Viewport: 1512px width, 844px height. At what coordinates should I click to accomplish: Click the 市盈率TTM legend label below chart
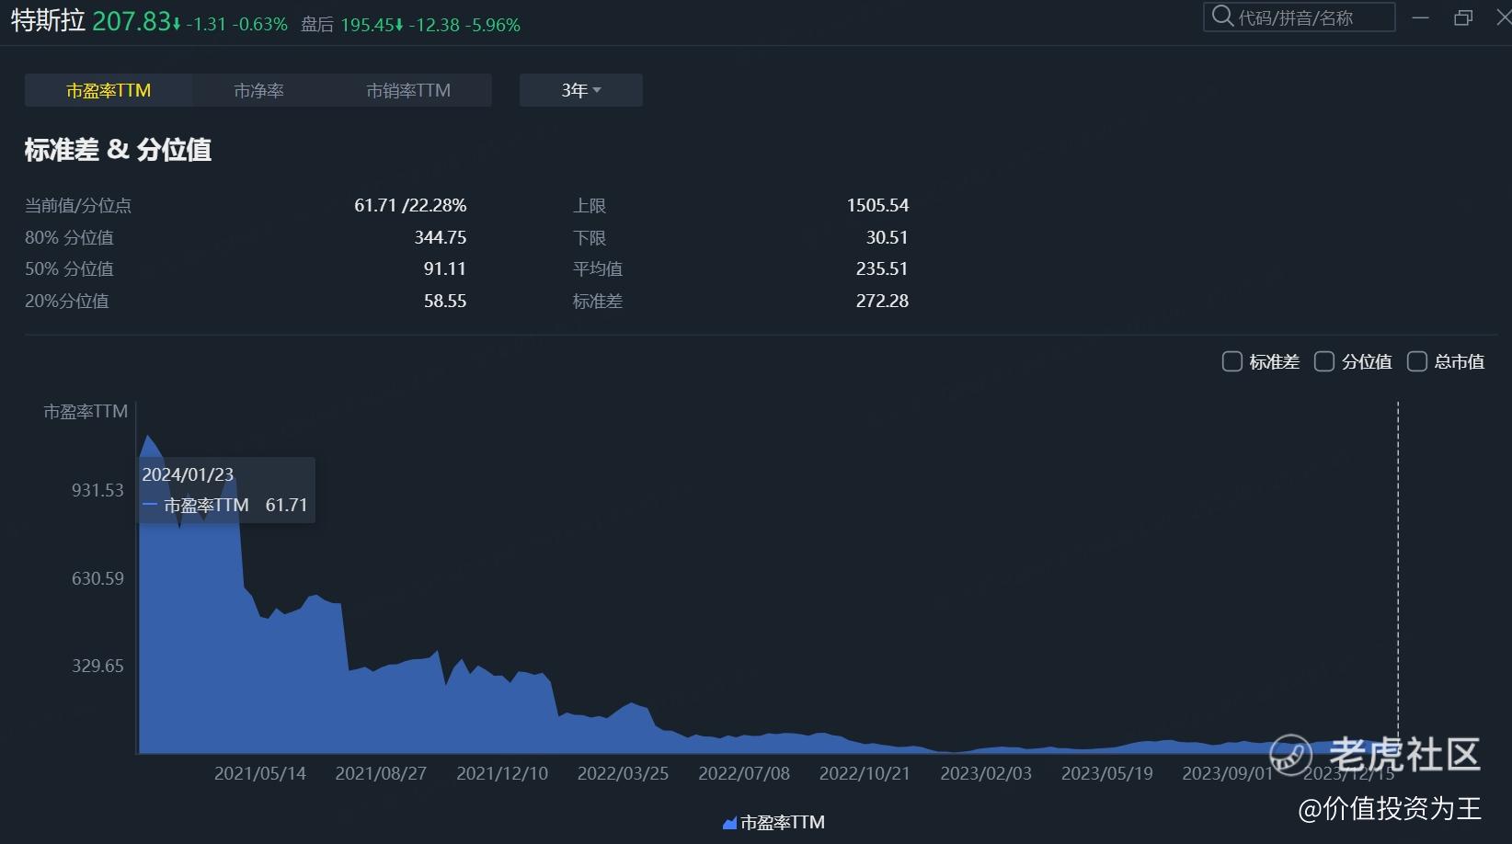point(783,823)
